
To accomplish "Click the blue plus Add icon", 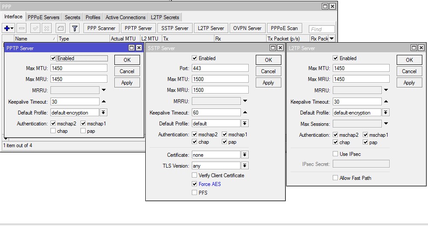I will pos(9,28).
